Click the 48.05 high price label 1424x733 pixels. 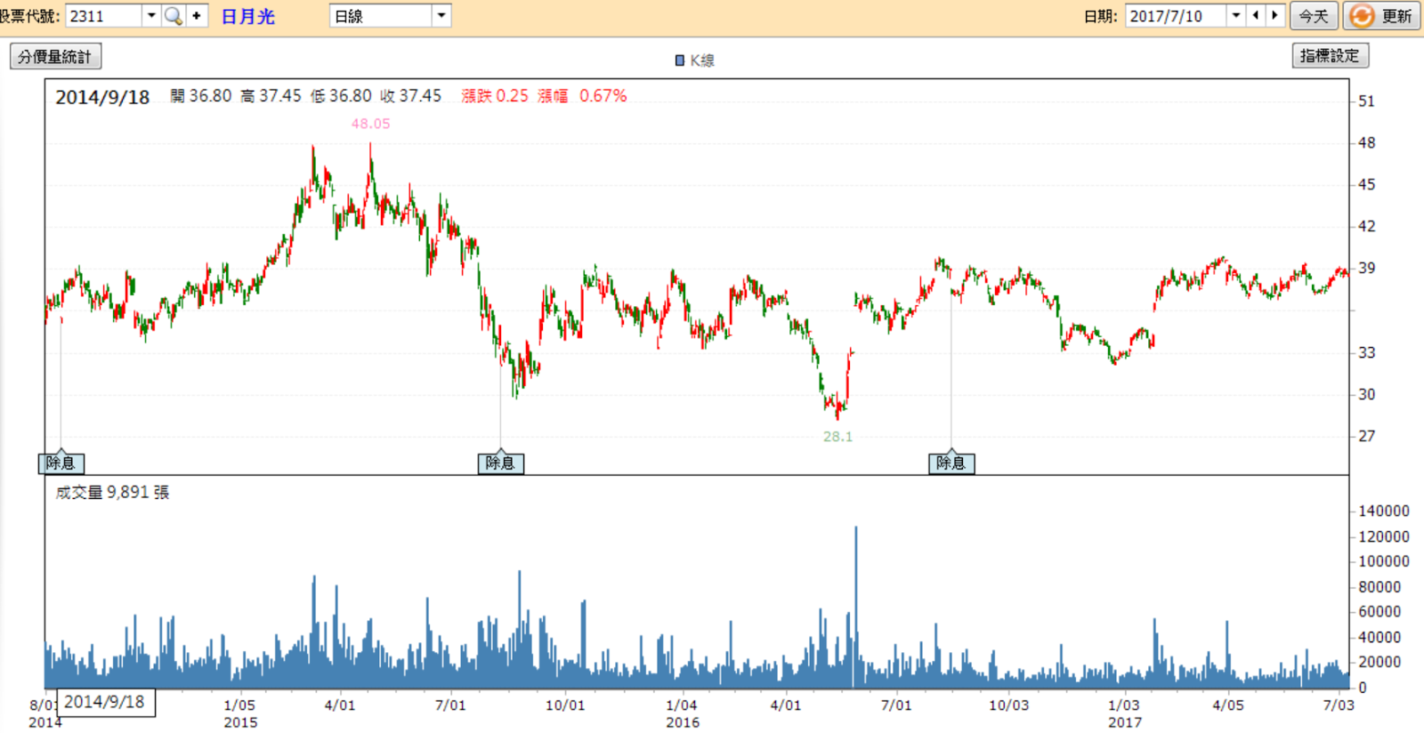point(370,124)
